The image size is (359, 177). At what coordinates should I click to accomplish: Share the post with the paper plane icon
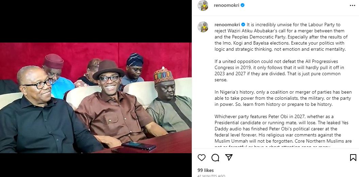(x=229, y=157)
